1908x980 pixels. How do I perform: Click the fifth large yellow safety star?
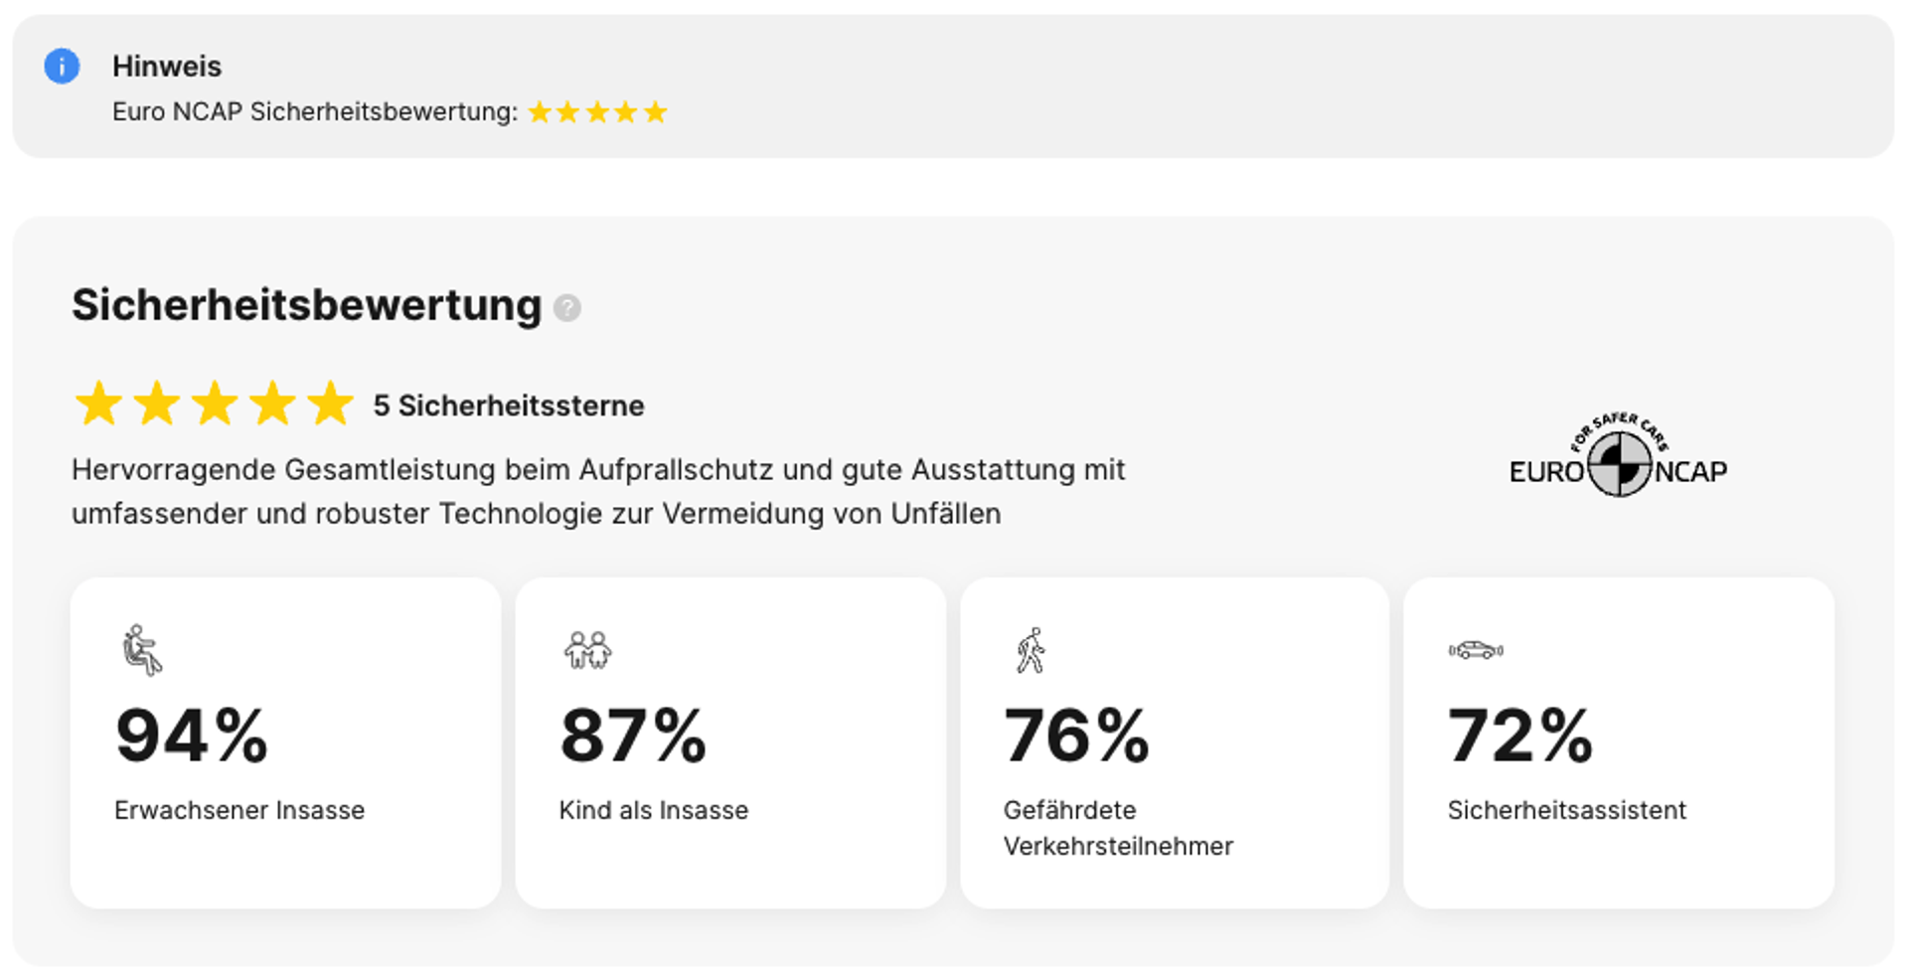pyautogui.click(x=330, y=404)
